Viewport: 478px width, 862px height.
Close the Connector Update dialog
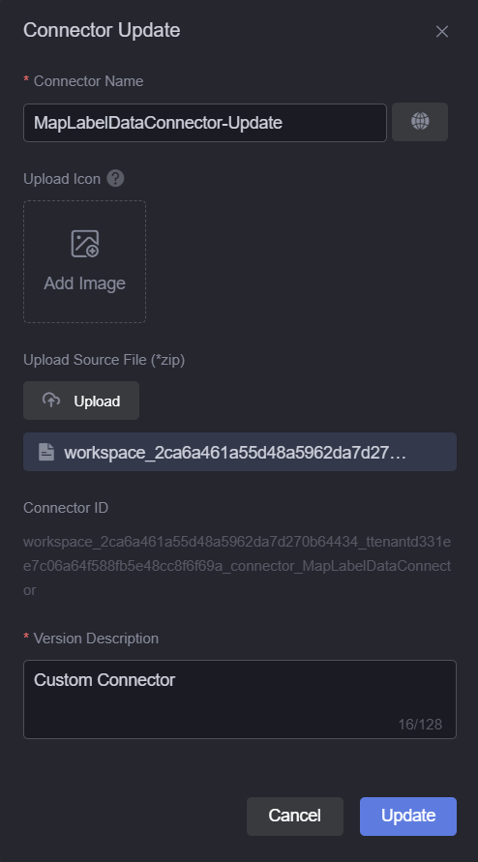pyautogui.click(x=441, y=32)
